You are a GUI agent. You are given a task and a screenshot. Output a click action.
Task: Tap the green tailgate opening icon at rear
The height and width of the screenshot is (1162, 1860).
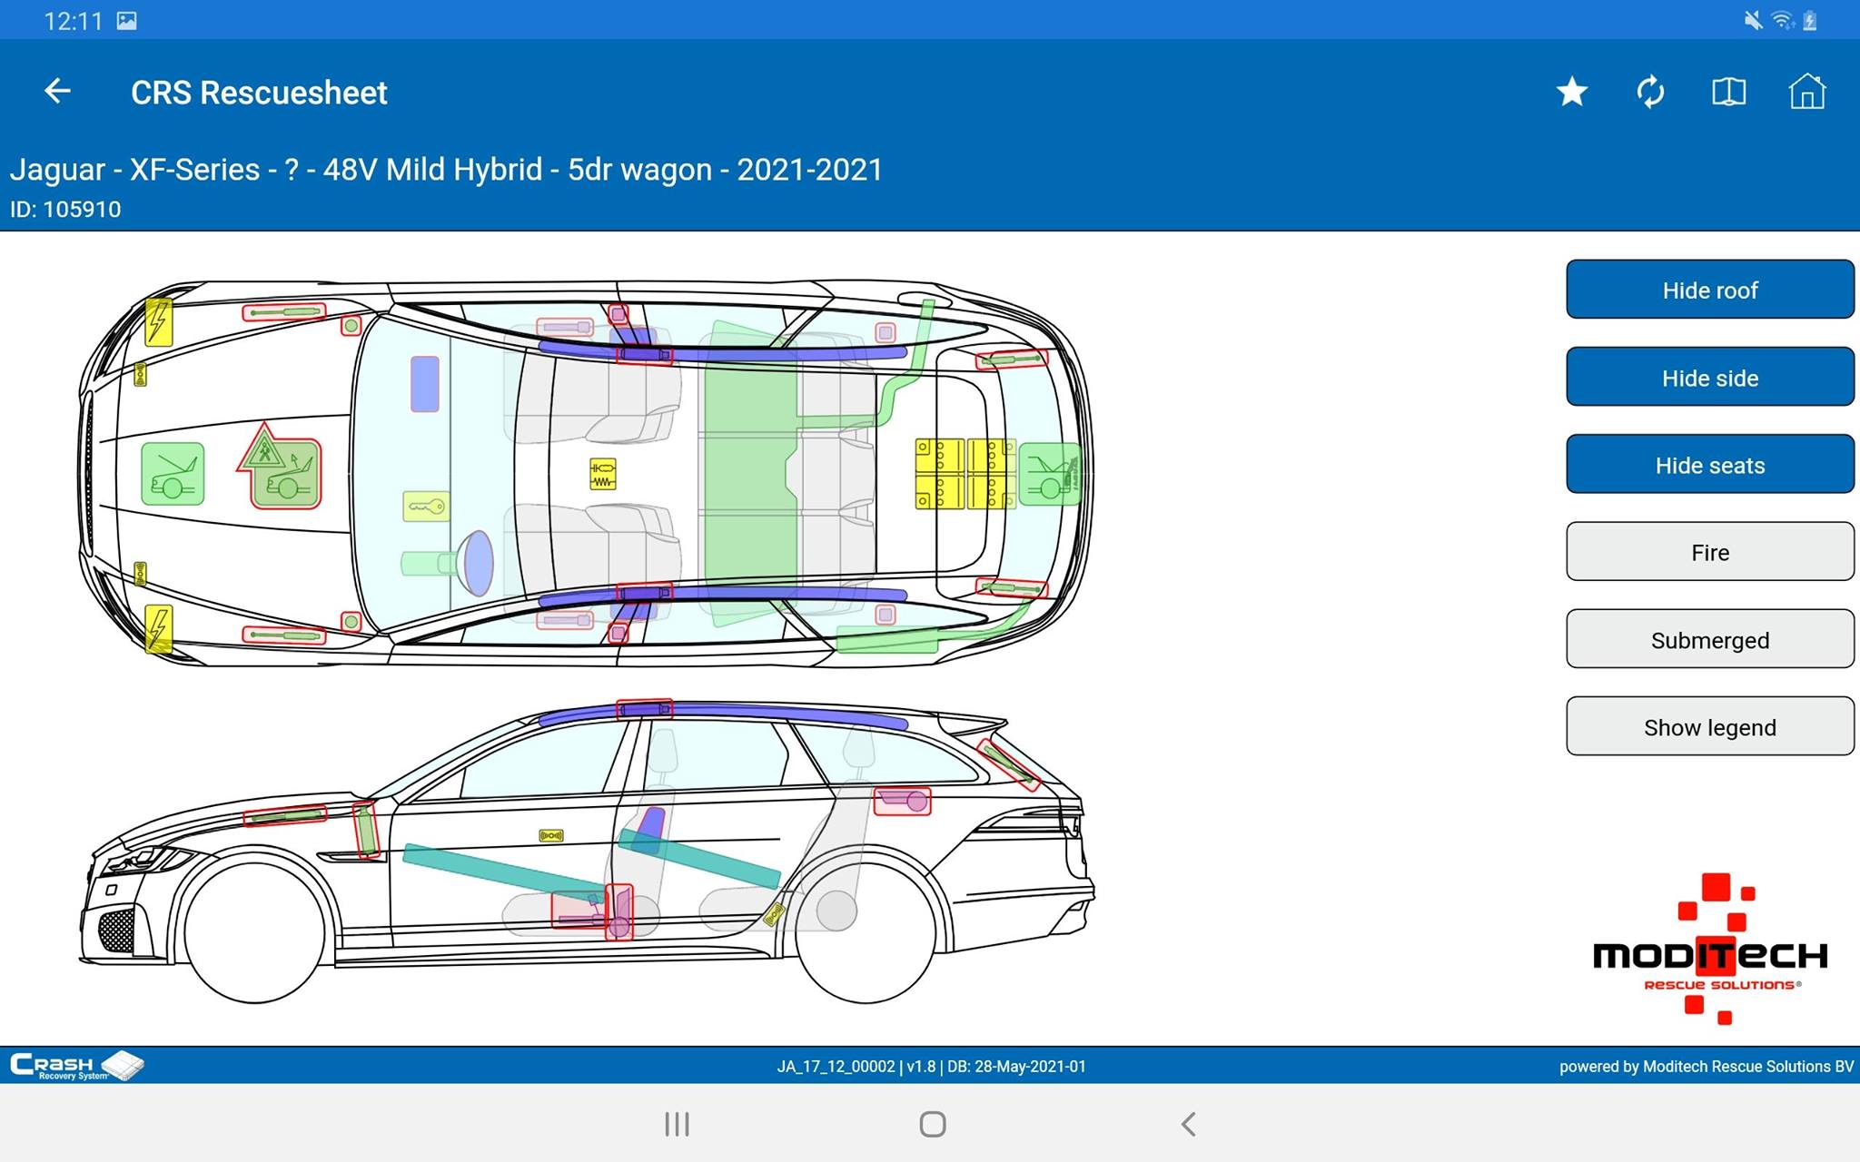click(x=1050, y=474)
